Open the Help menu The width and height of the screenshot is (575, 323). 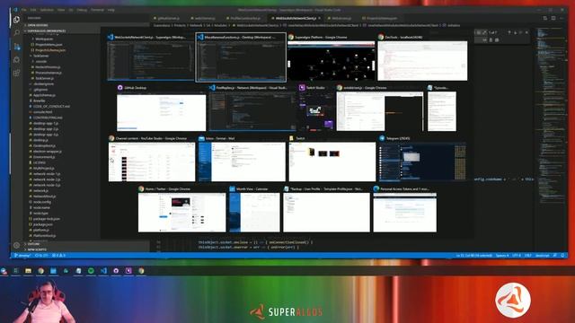pos(111,10)
